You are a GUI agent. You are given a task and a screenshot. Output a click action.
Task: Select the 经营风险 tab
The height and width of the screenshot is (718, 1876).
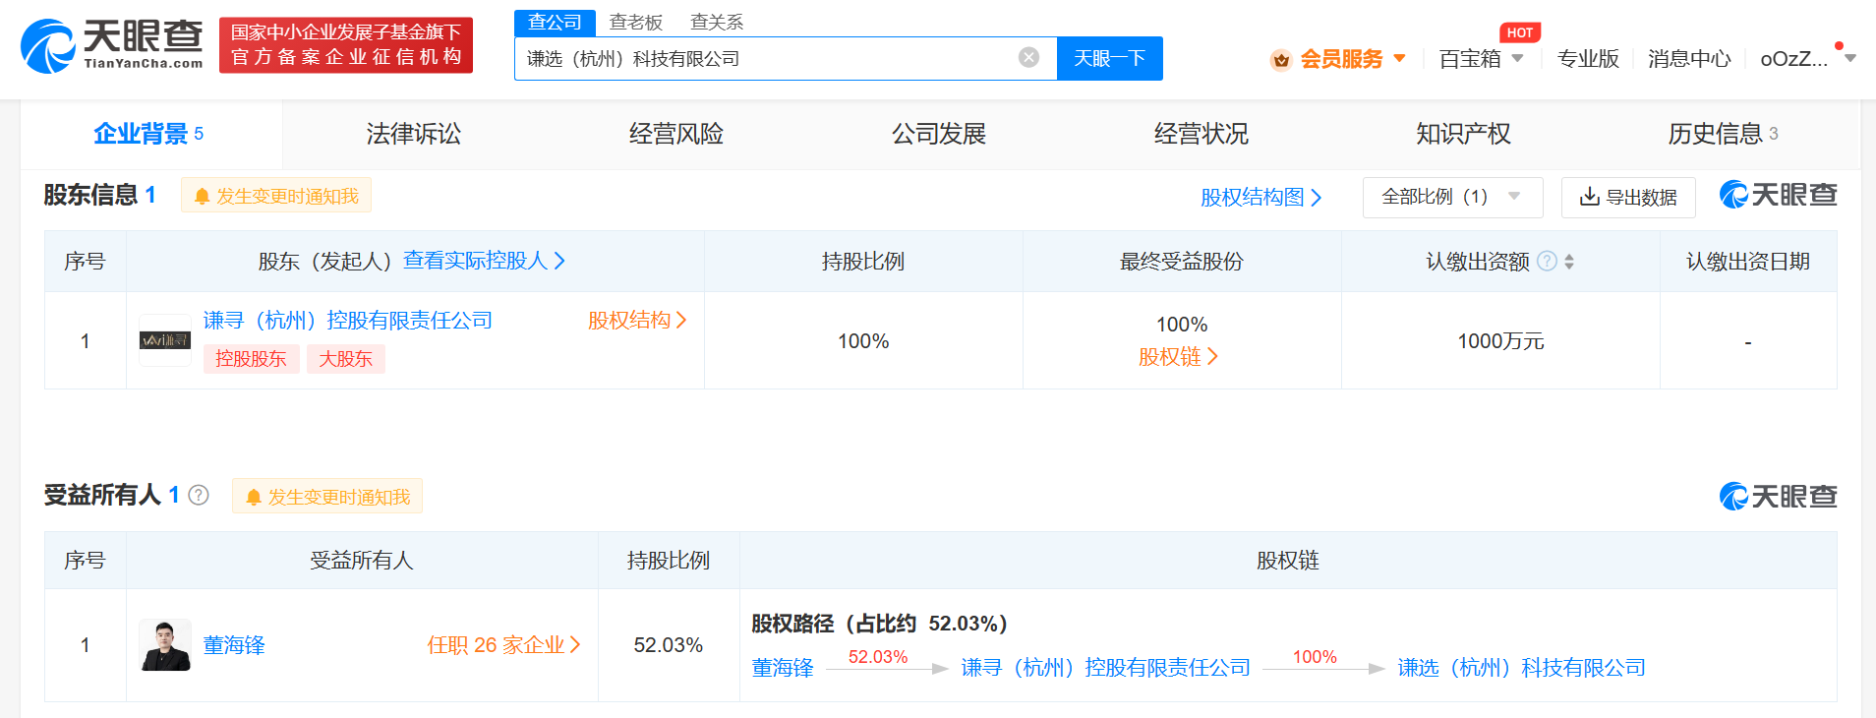675,134
